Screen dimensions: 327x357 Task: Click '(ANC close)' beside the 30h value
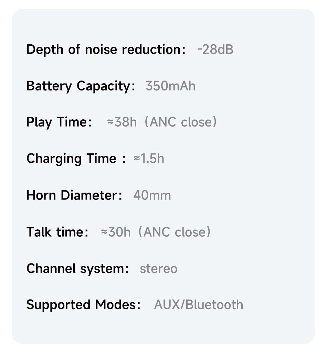coord(175,232)
